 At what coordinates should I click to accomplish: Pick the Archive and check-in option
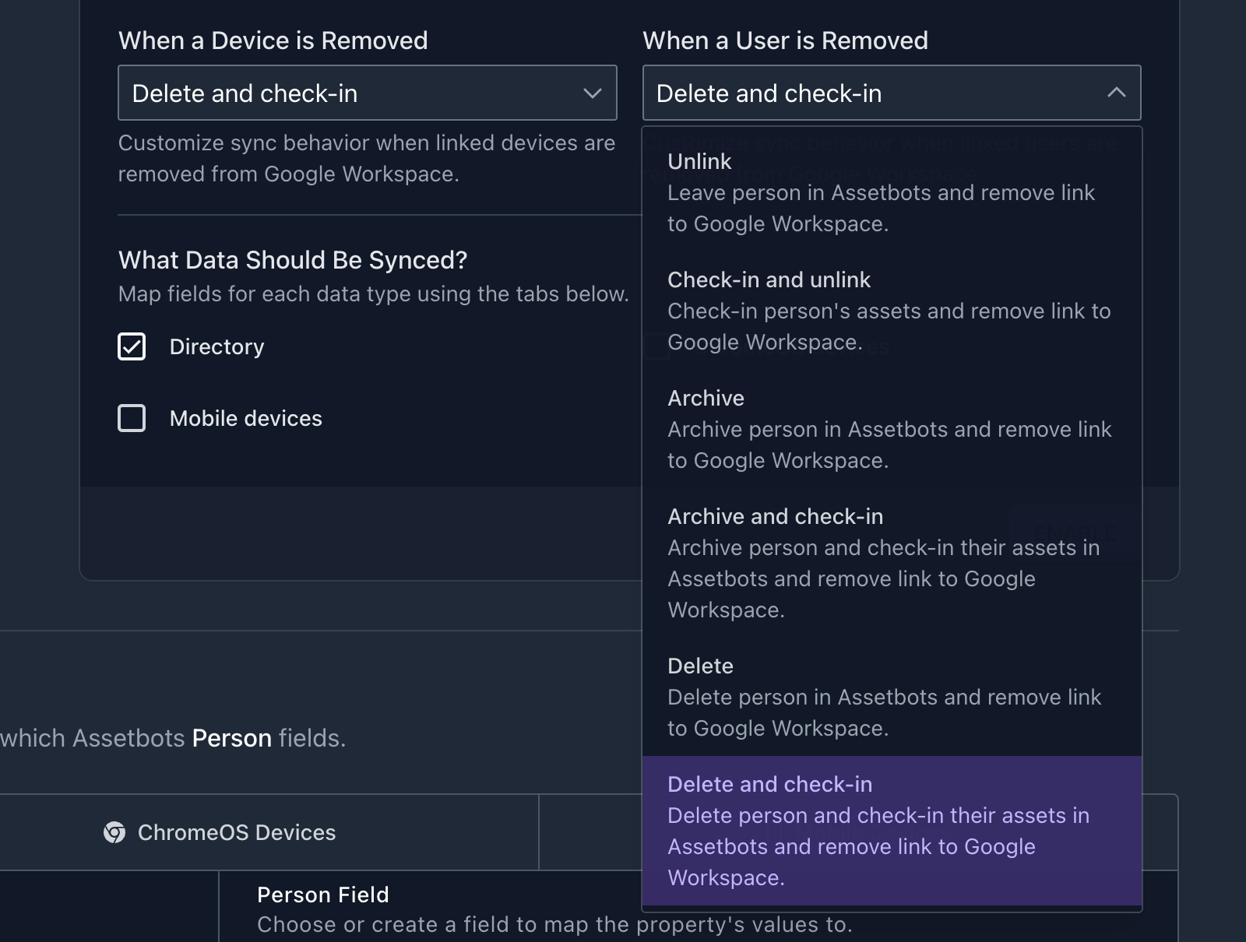(x=892, y=563)
